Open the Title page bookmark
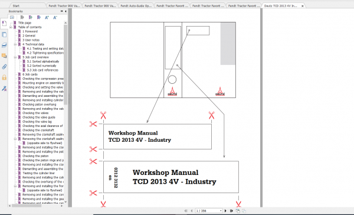The width and height of the screenshot is (354, 215). click(x=25, y=23)
